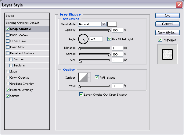Image resolution: width=184 pixels, height=135 pixels.
Task: Select the Color Overlay label row
Action: tap(27, 78)
